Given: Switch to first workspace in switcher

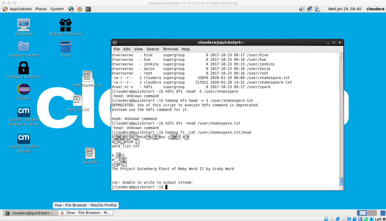Looking at the screenshot, I should pos(362,213).
